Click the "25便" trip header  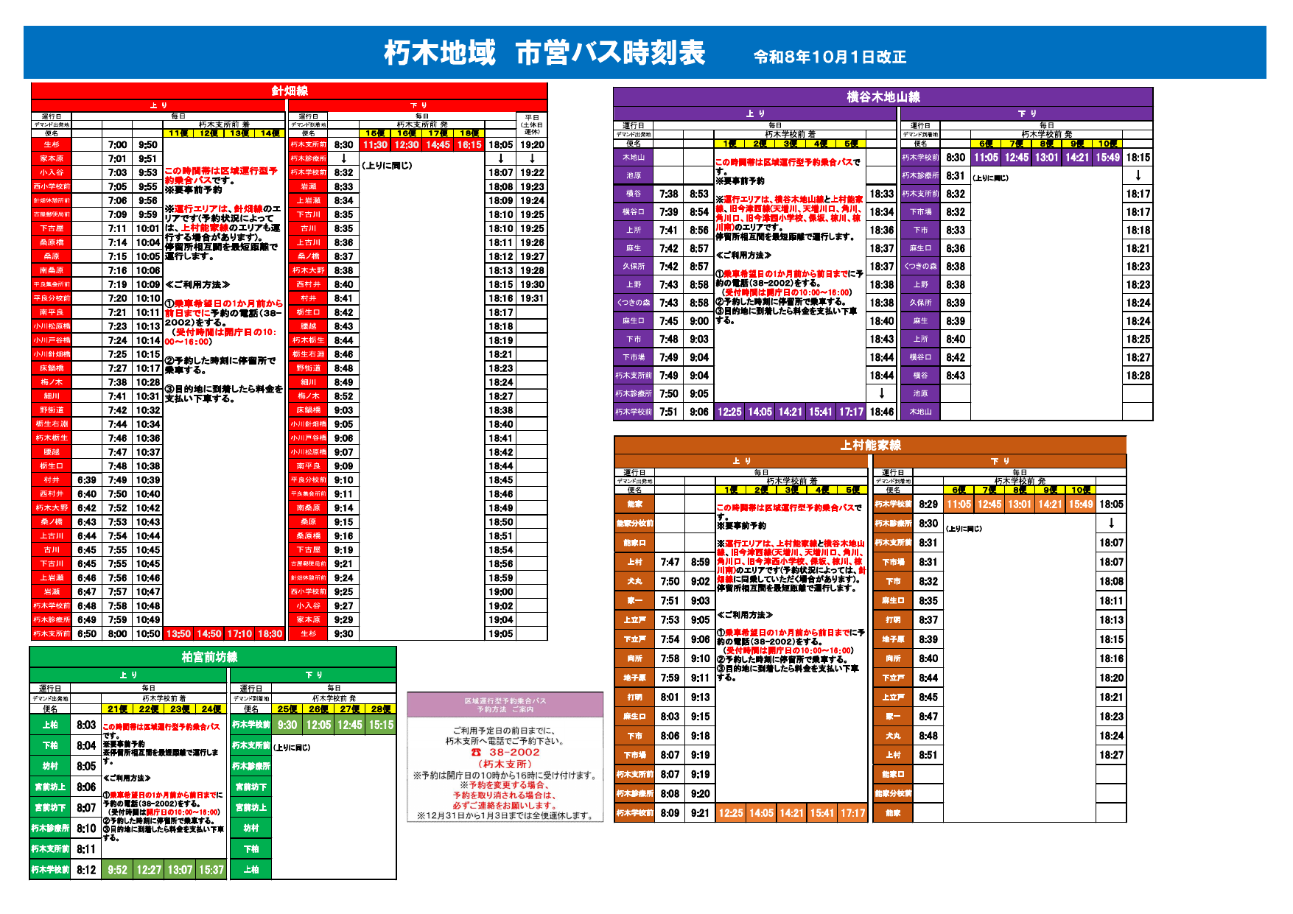(287, 709)
